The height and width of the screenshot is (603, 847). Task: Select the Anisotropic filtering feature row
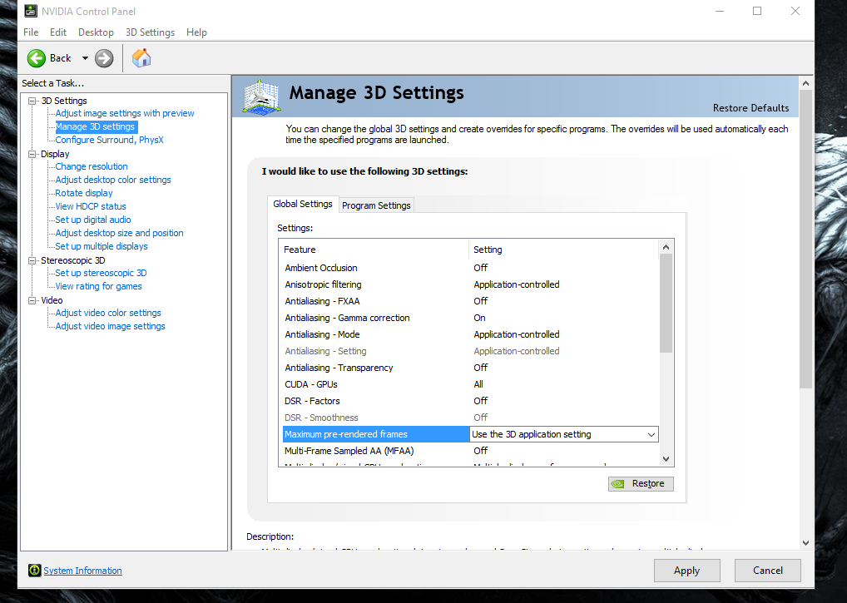point(470,284)
